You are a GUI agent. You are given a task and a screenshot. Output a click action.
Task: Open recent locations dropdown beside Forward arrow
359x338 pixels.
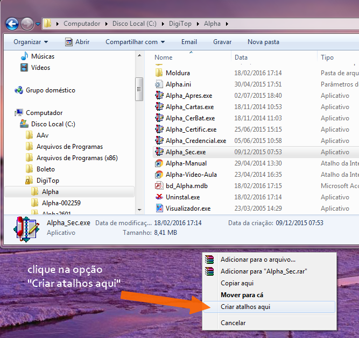click(x=38, y=24)
